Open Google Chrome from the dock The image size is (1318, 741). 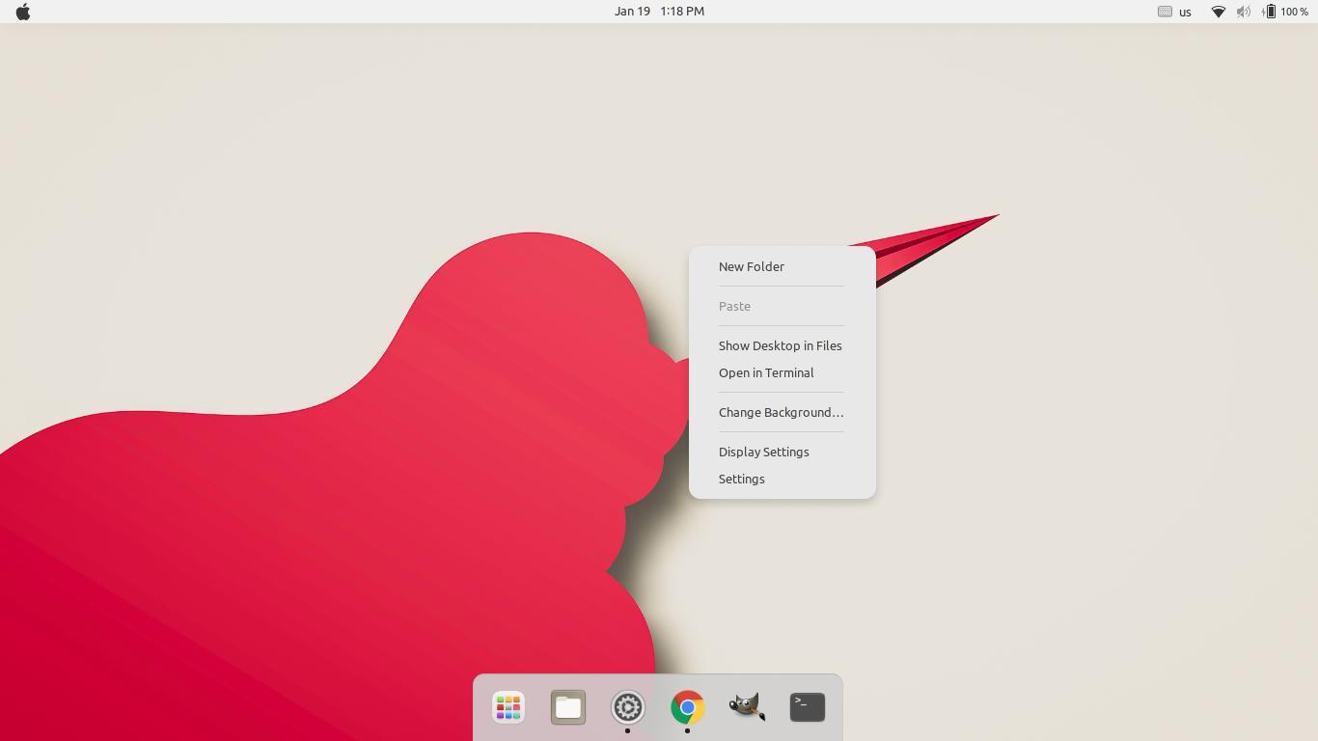688,707
